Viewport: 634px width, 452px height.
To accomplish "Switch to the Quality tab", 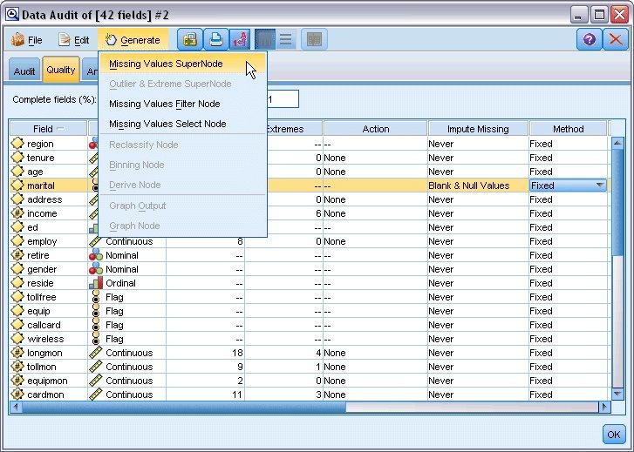I will click(x=61, y=70).
